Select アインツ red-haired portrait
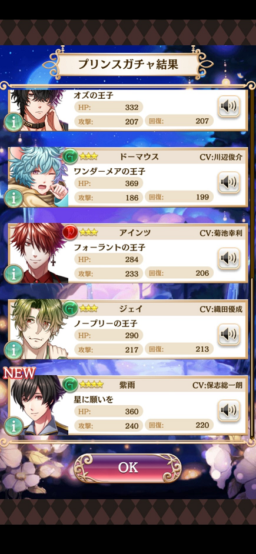Image resolution: width=256 pixels, height=554 pixels. point(38,253)
